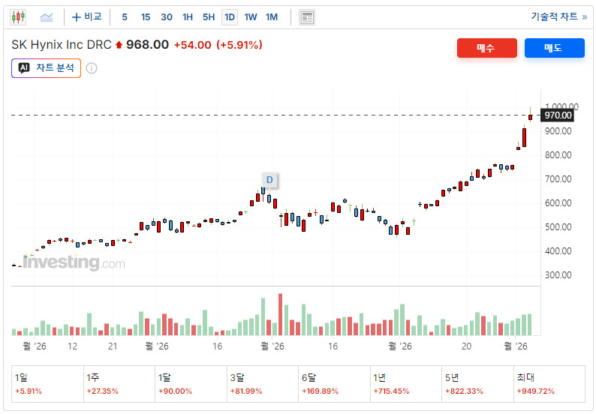Select the candlestick chart type icon
This screenshot has width=596, height=414.
(x=18, y=17)
